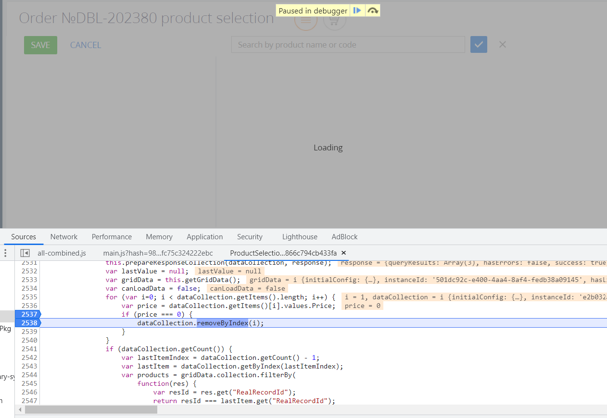607x418 pixels.
Task: Click 'Paused in debugger' label
Action: (313, 11)
